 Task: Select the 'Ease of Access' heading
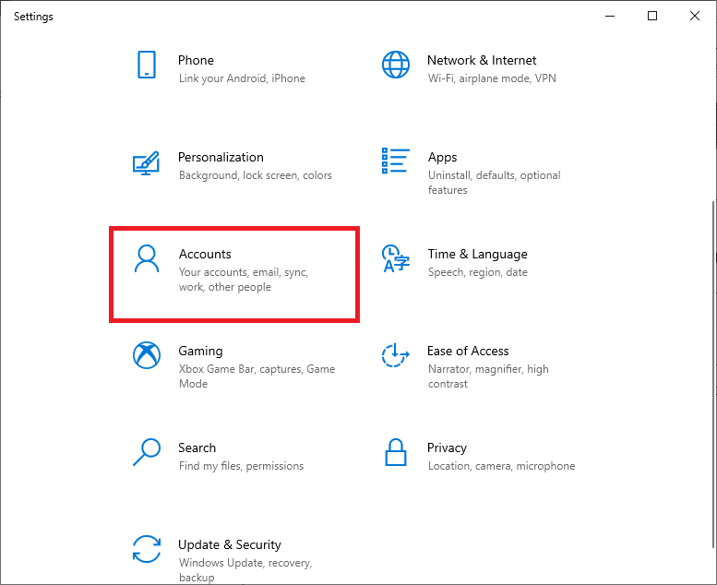coord(468,351)
